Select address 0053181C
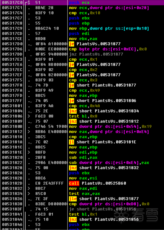The height and width of the screenshot is (230, 164). tap(12, 147)
